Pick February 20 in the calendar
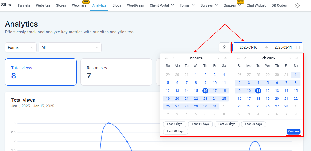 coord(277,99)
